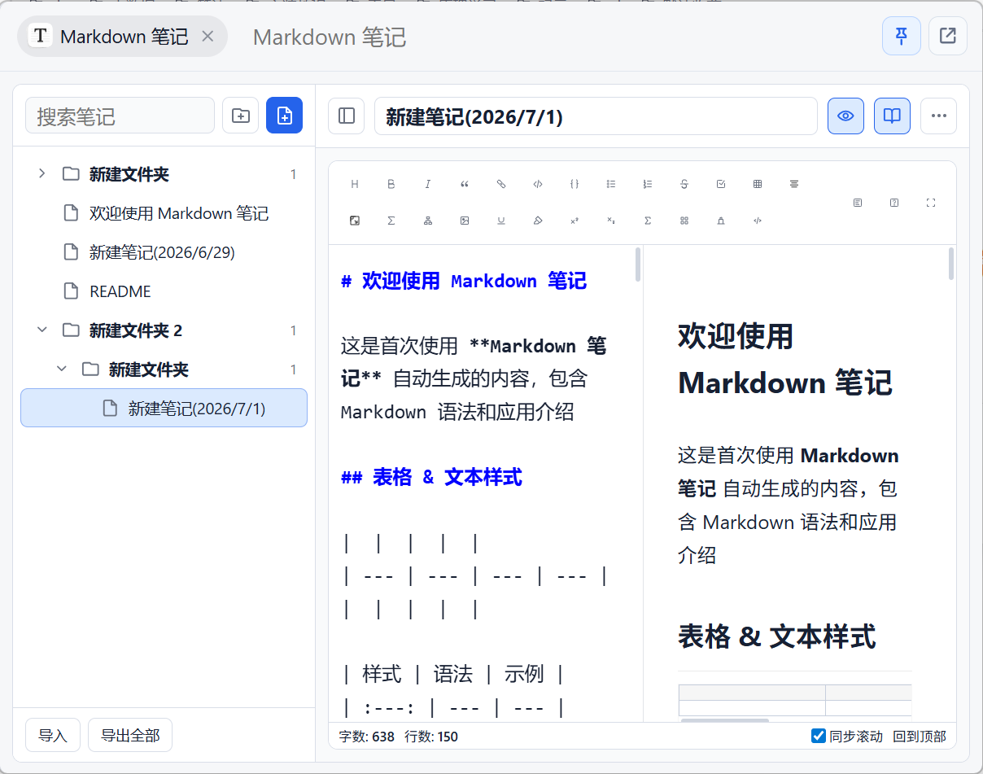
Task: Insert an ordered numbered list
Action: coord(648,185)
